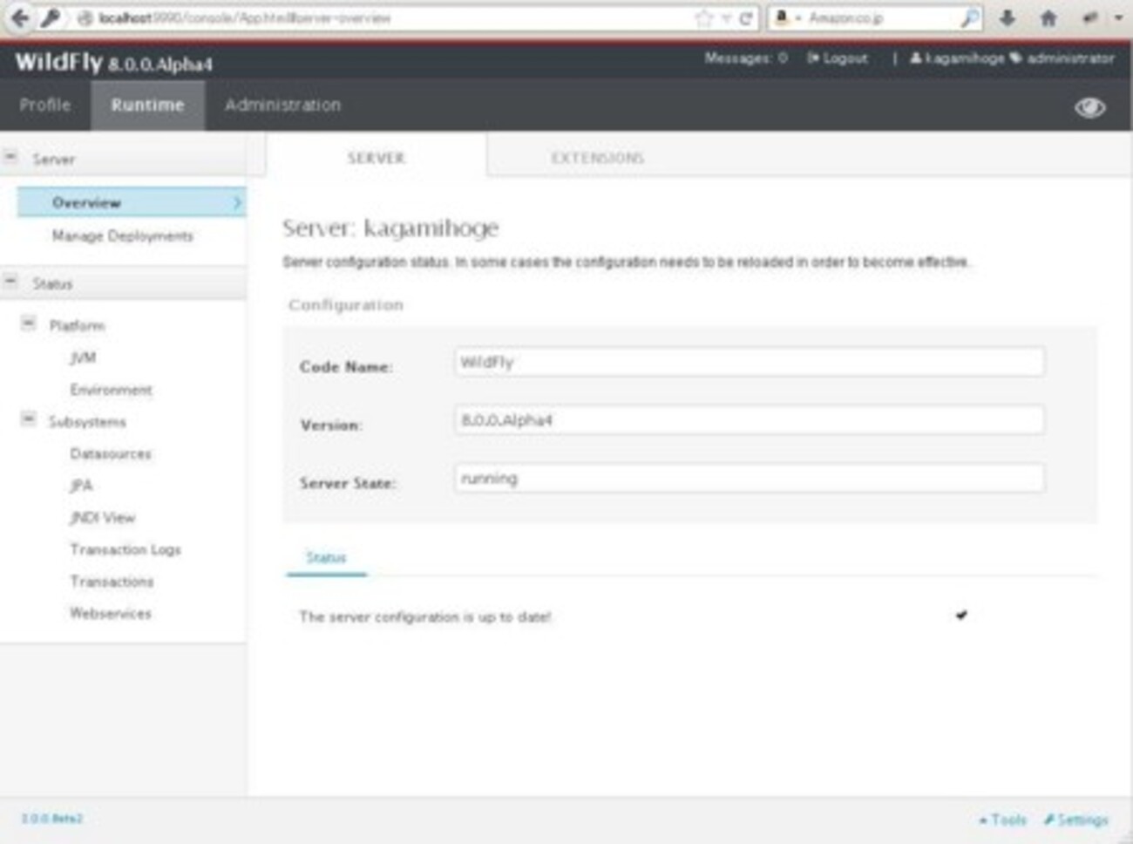Image resolution: width=1133 pixels, height=844 pixels.
Task: Open Messages: 0 in the header
Action: [x=746, y=58]
